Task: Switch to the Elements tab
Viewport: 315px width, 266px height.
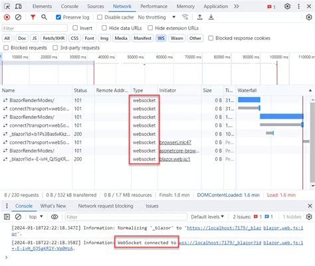Action: pos(42,7)
